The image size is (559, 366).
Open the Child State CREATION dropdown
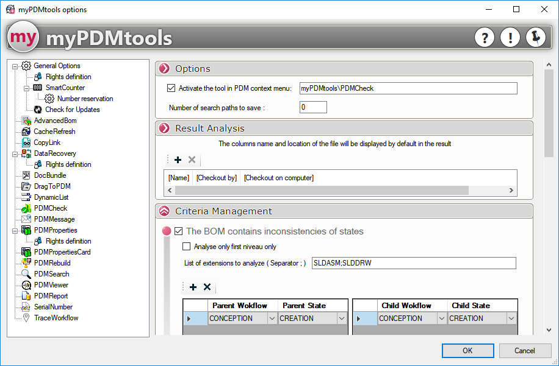(511, 318)
